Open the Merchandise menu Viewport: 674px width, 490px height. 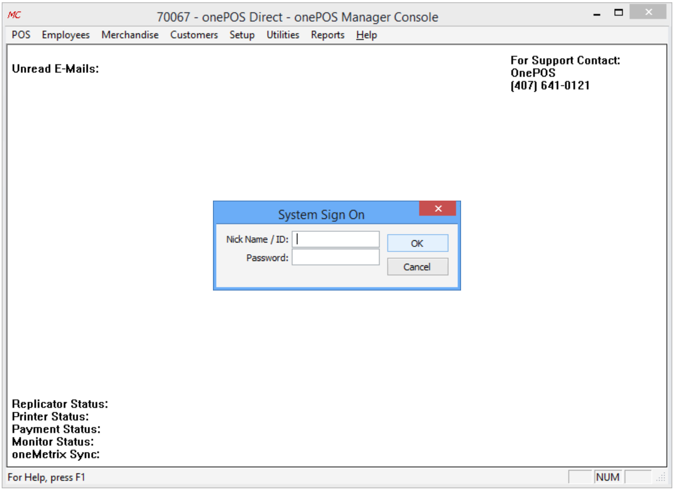(x=130, y=35)
